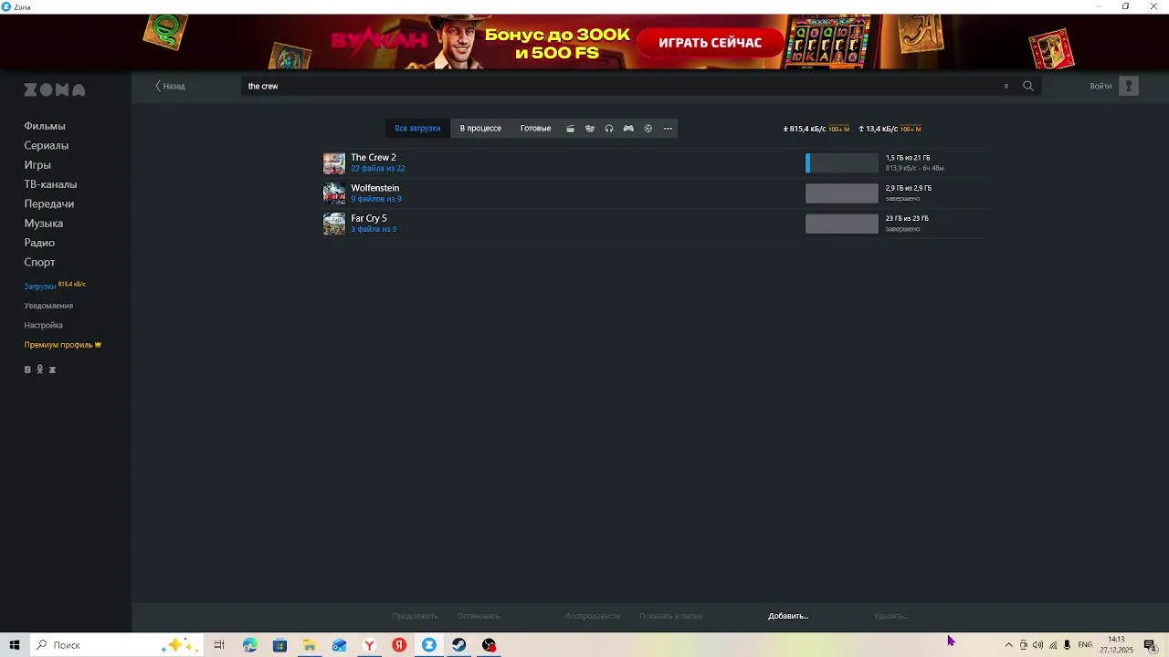Show hidden system tray icons
Viewport: 1169px width, 657px height.
click(1008, 645)
